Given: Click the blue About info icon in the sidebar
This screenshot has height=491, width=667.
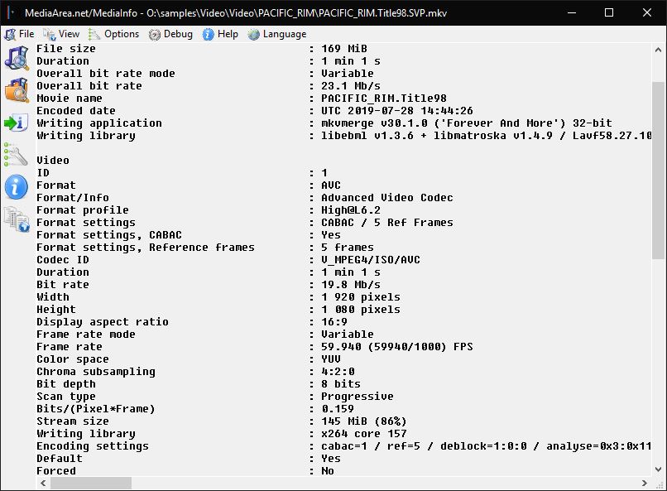Looking at the screenshot, I should (x=17, y=187).
